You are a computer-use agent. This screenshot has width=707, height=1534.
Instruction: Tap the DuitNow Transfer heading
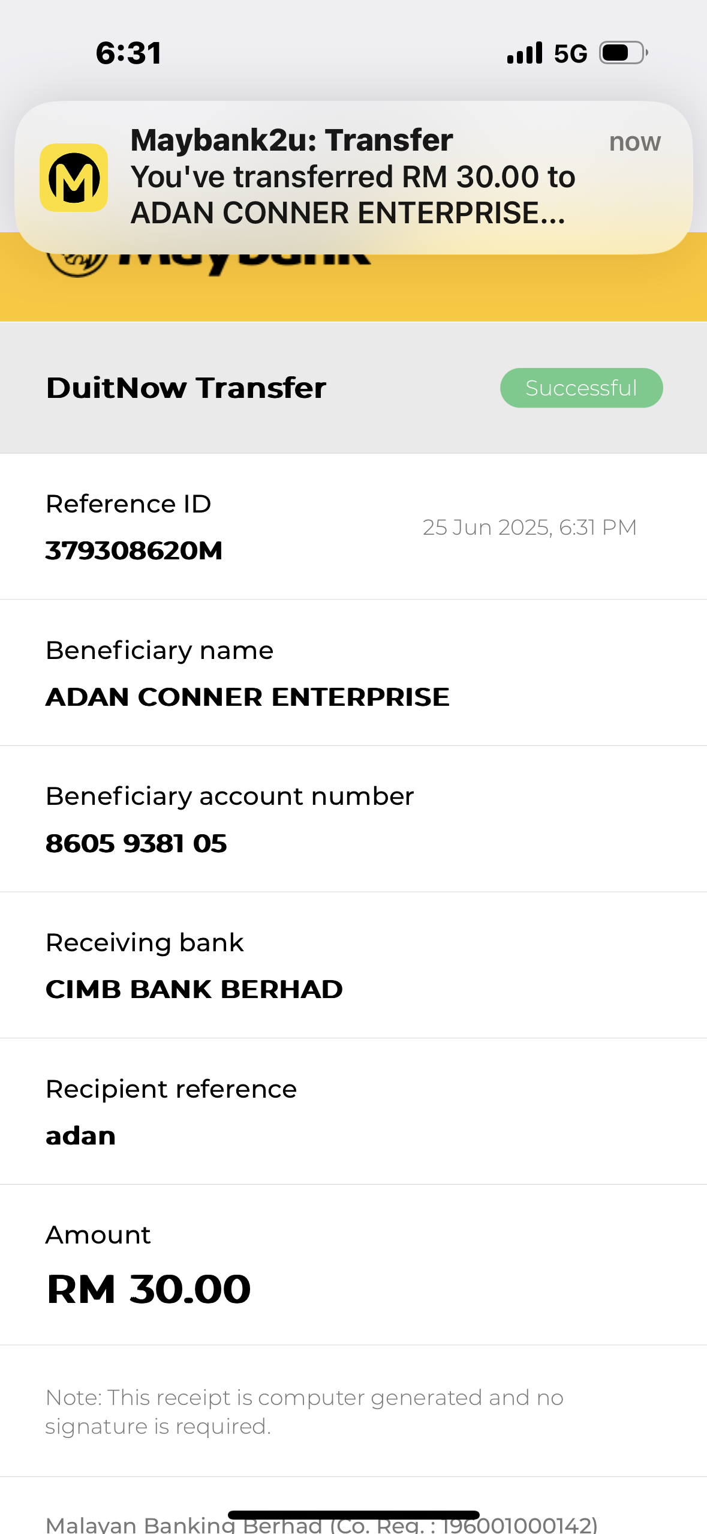coord(186,388)
